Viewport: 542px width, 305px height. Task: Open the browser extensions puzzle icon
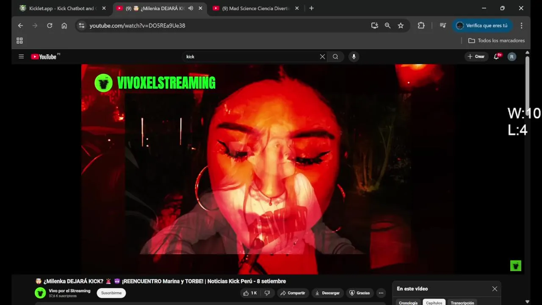[421, 25]
